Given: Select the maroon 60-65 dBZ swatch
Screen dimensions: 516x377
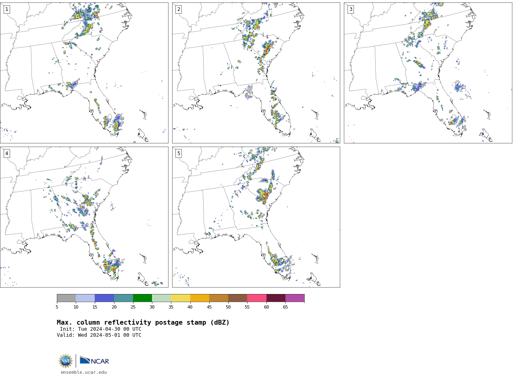Looking at the screenshot, I should [x=276, y=298].
